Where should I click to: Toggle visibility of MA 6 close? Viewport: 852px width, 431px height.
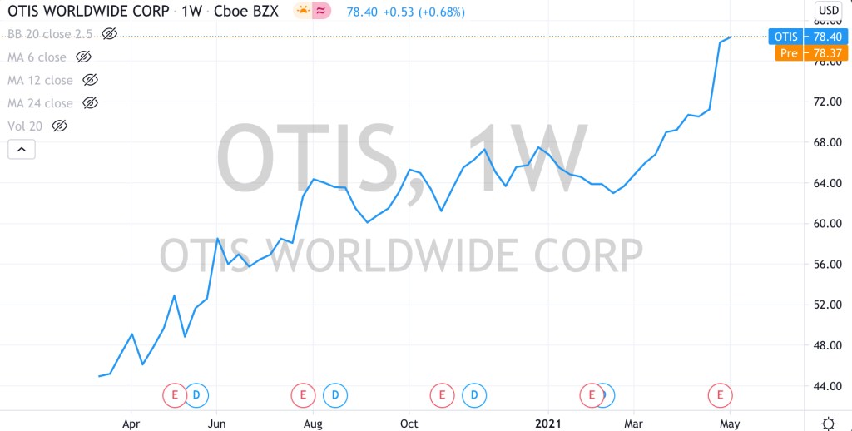(x=83, y=57)
